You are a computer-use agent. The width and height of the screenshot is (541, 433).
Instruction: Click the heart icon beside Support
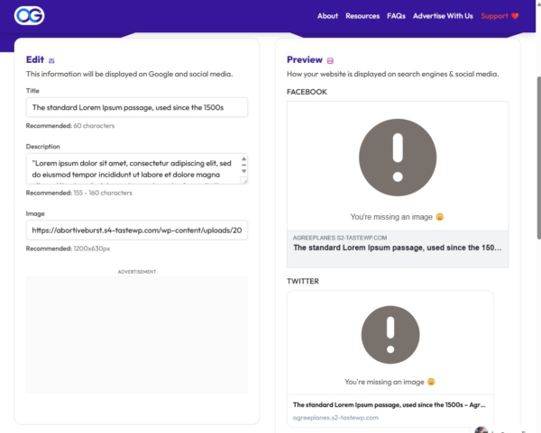click(515, 16)
